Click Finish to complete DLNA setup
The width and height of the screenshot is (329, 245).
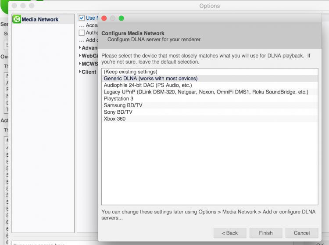(266, 233)
